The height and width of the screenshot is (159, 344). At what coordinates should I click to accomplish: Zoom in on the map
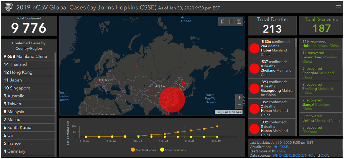click(239, 98)
